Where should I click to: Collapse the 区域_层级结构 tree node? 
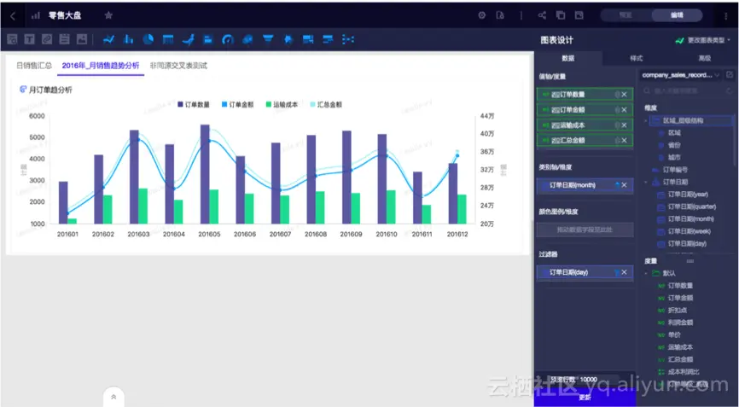(x=646, y=121)
